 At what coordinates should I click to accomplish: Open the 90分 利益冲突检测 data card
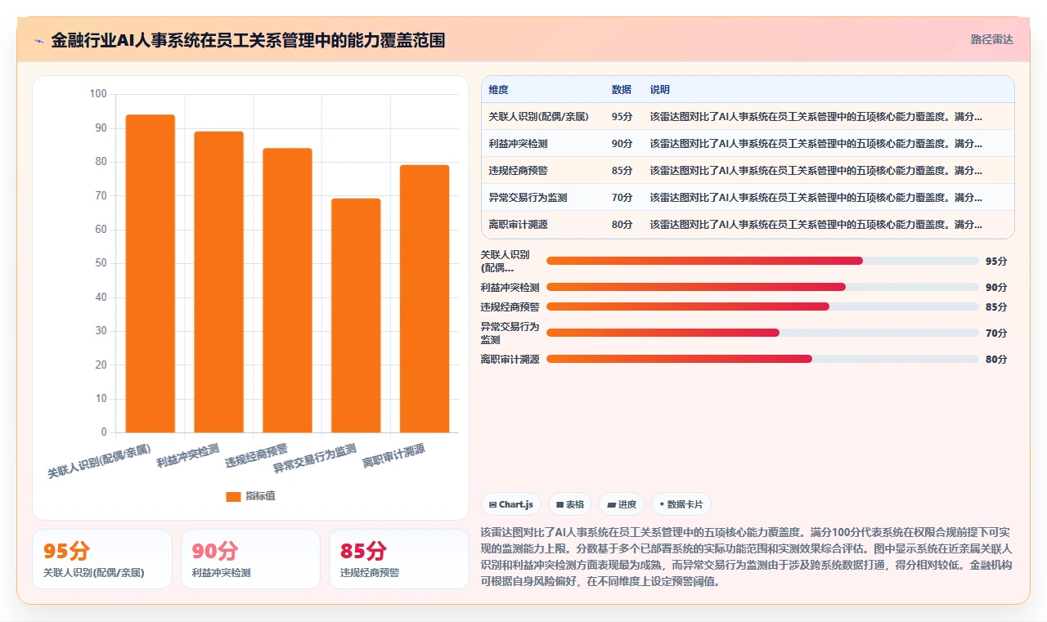point(250,559)
